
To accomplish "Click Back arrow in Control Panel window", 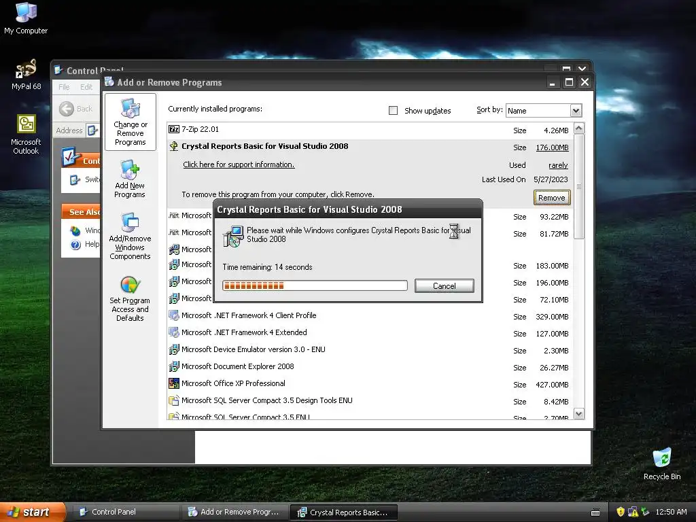I will [67, 109].
